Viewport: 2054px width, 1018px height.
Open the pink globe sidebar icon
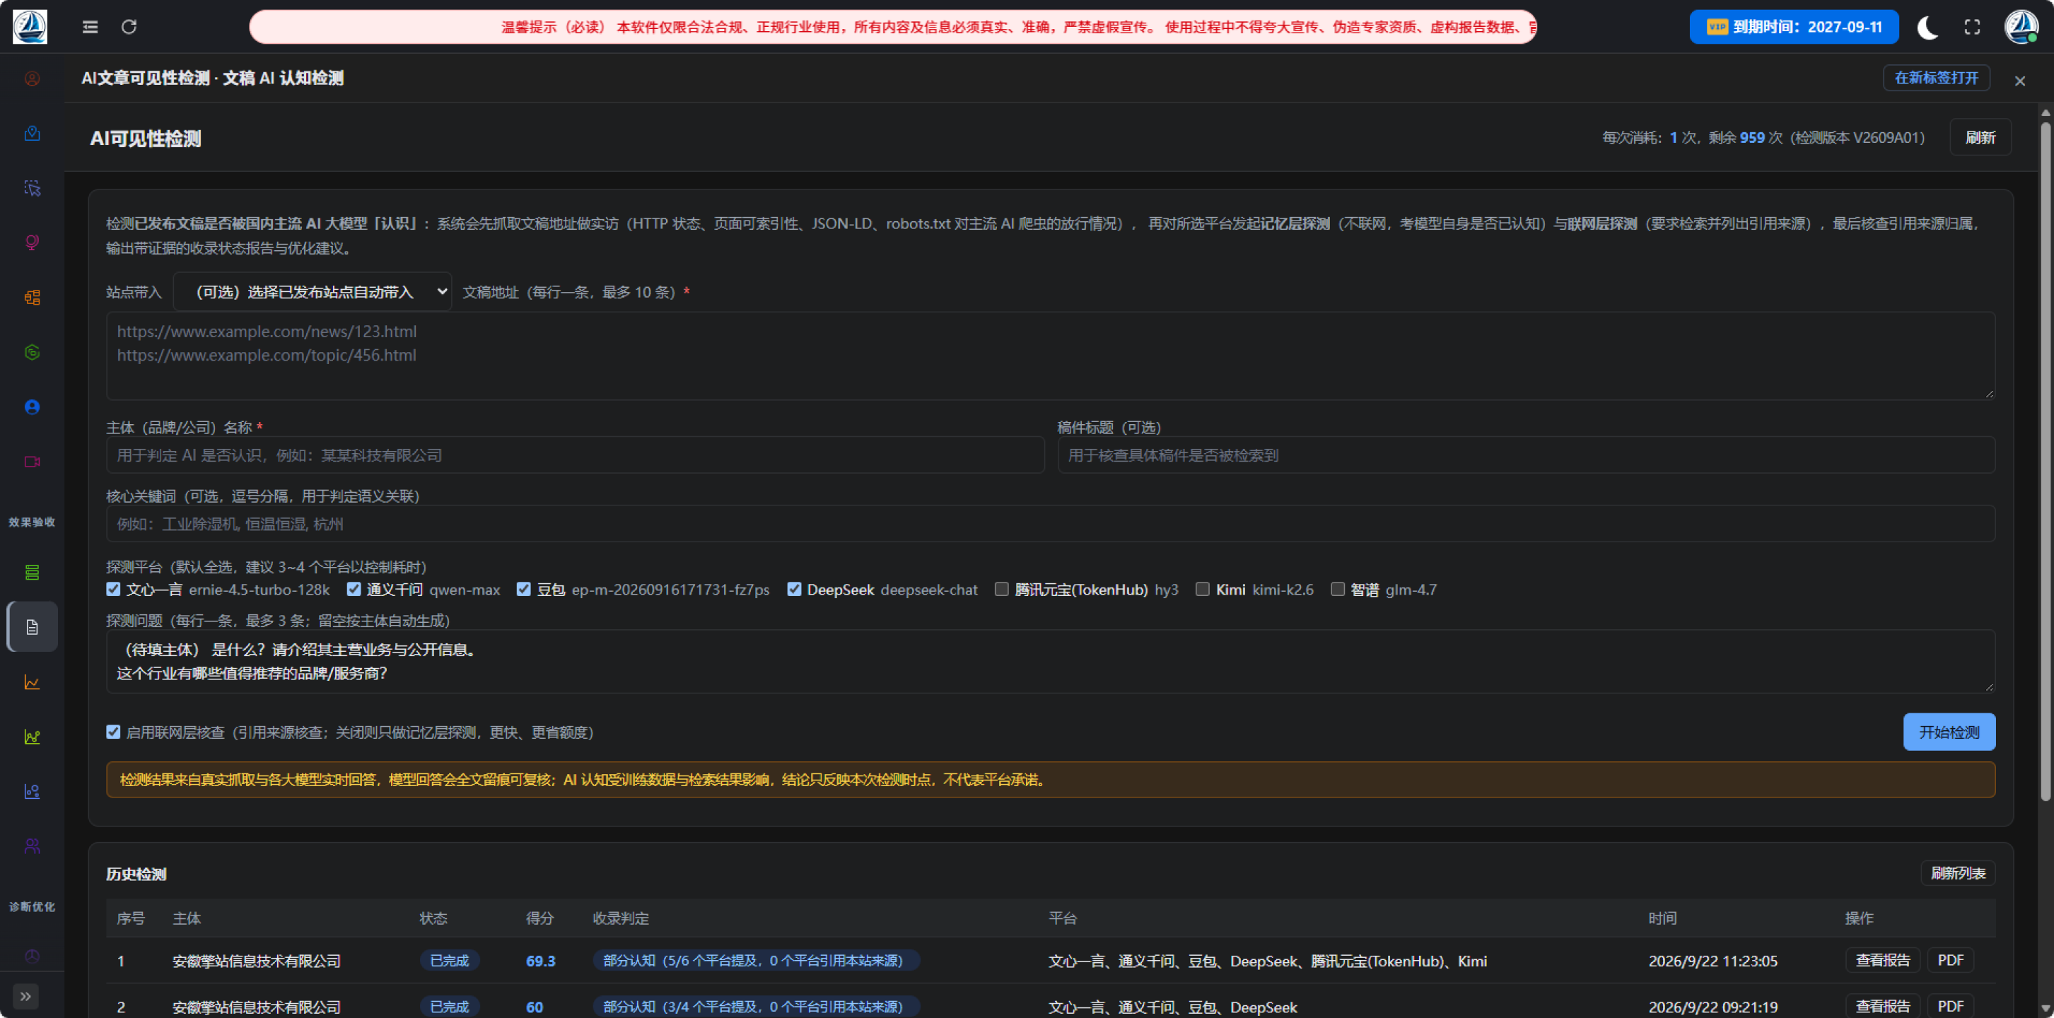[x=32, y=242]
